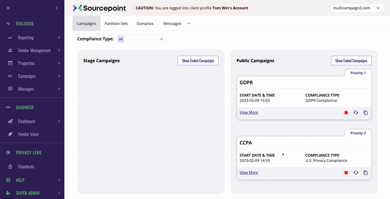Click the Reporting chart icon
390x199 pixels.
tap(10, 38)
